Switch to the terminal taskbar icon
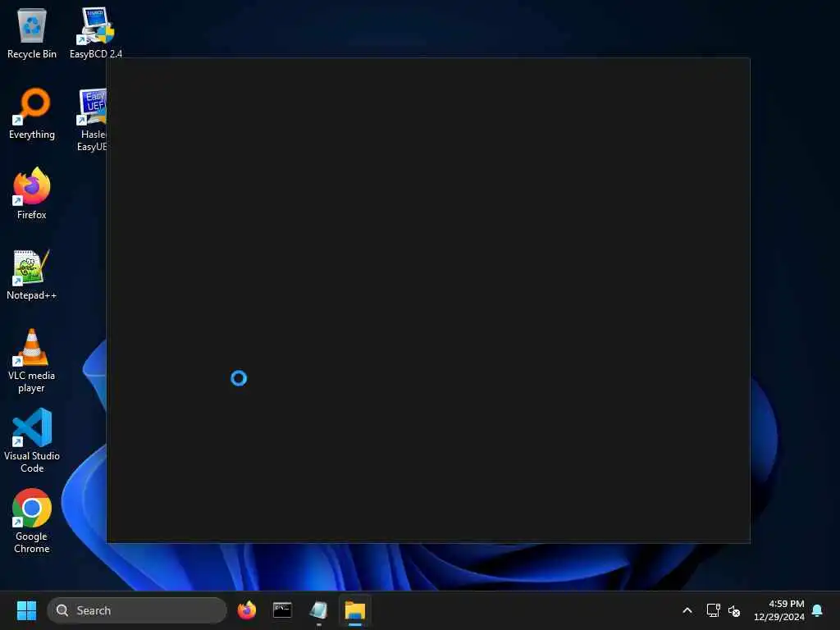The image size is (840, 630). click(282, 610)
